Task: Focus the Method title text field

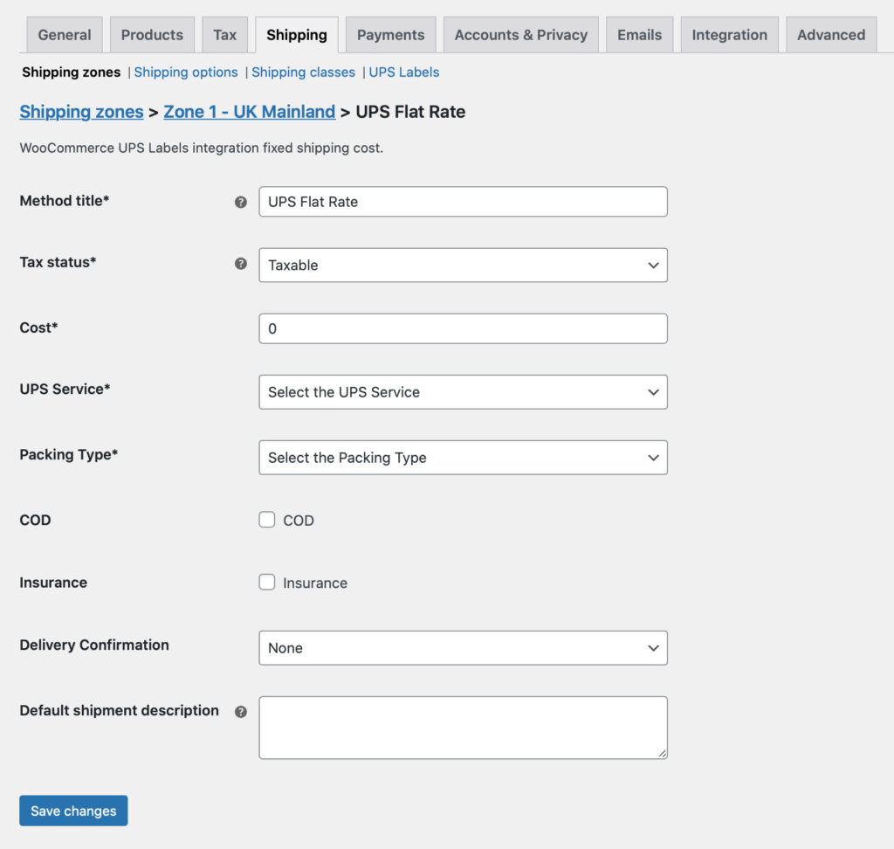Action: pos(463,202)
